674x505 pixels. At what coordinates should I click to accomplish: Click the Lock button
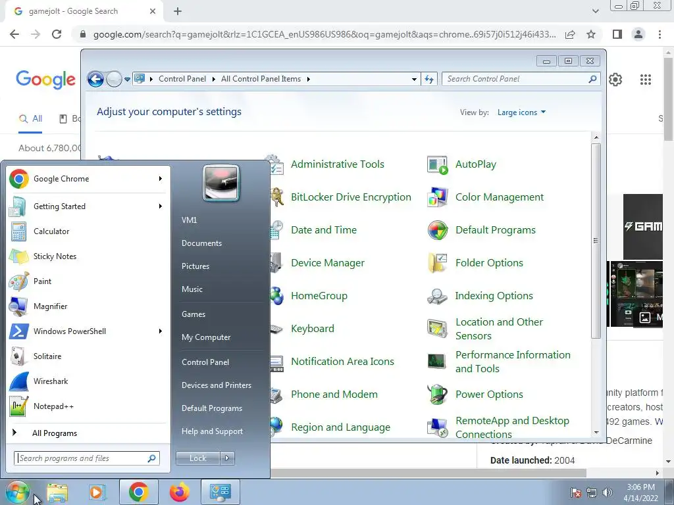pos(197,458)
